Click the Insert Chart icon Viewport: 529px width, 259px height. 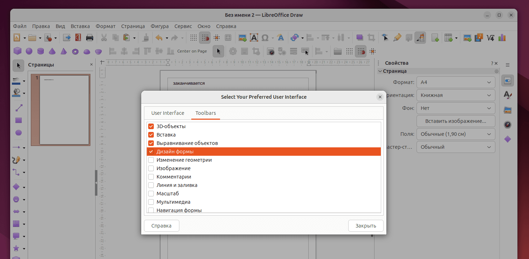tap(502, 37)
